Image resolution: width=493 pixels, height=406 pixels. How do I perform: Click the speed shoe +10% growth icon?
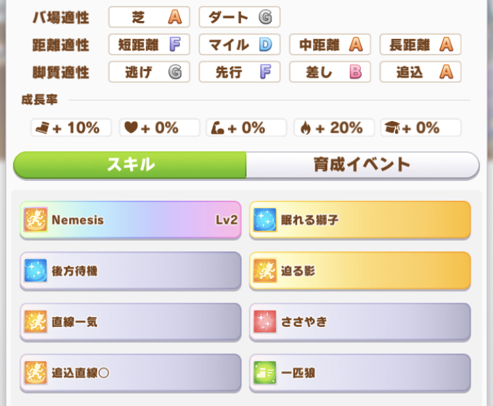42,128
